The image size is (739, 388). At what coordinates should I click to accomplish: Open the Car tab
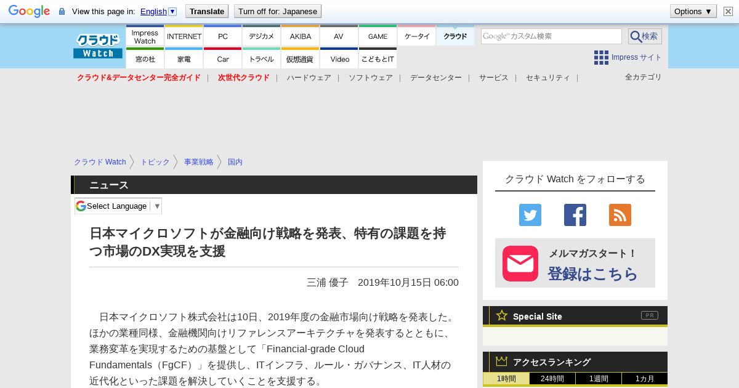pyautogui.click(x=223, y=59)
